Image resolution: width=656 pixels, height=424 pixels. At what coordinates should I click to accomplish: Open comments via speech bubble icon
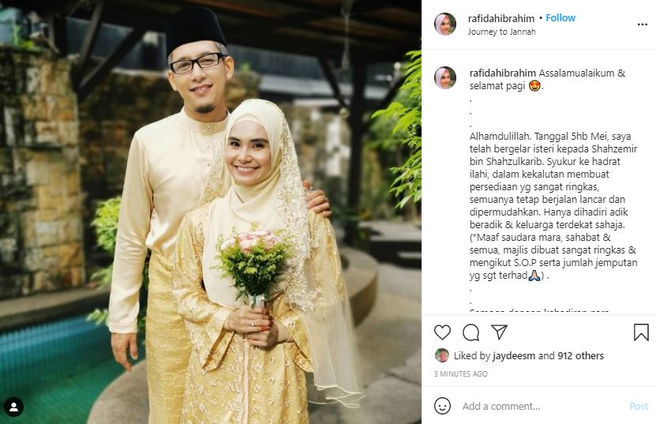[x=470, y=332]
